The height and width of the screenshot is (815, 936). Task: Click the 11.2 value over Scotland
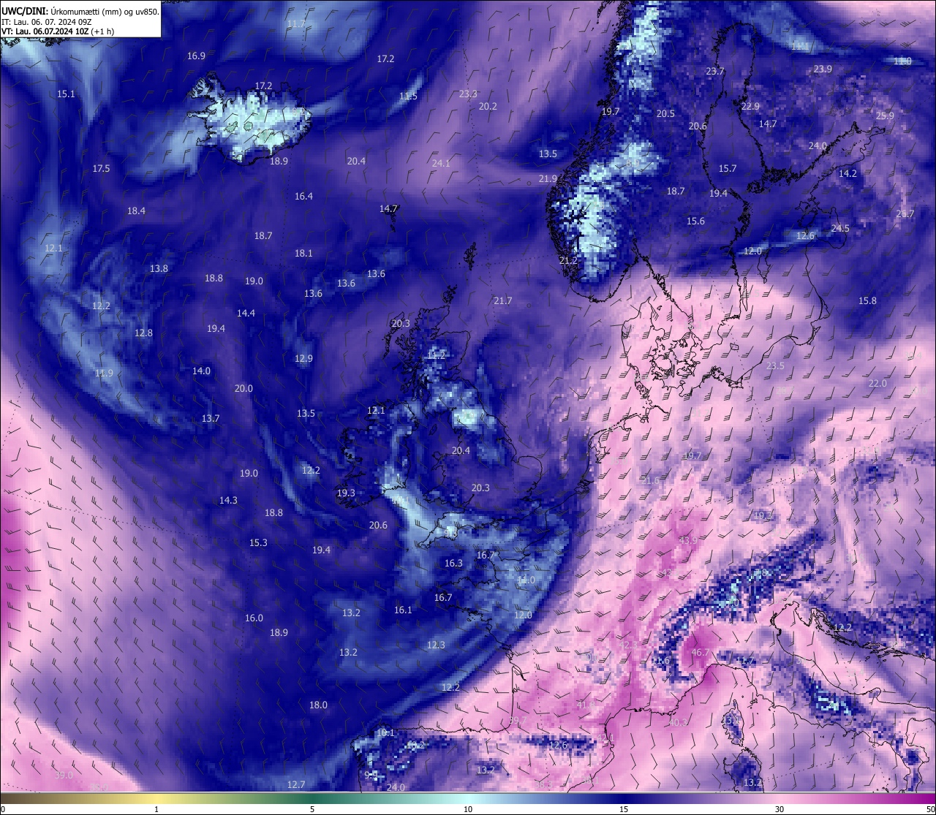point(437,355)
